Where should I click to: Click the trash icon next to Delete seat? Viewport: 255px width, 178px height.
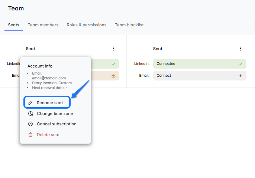30,135
